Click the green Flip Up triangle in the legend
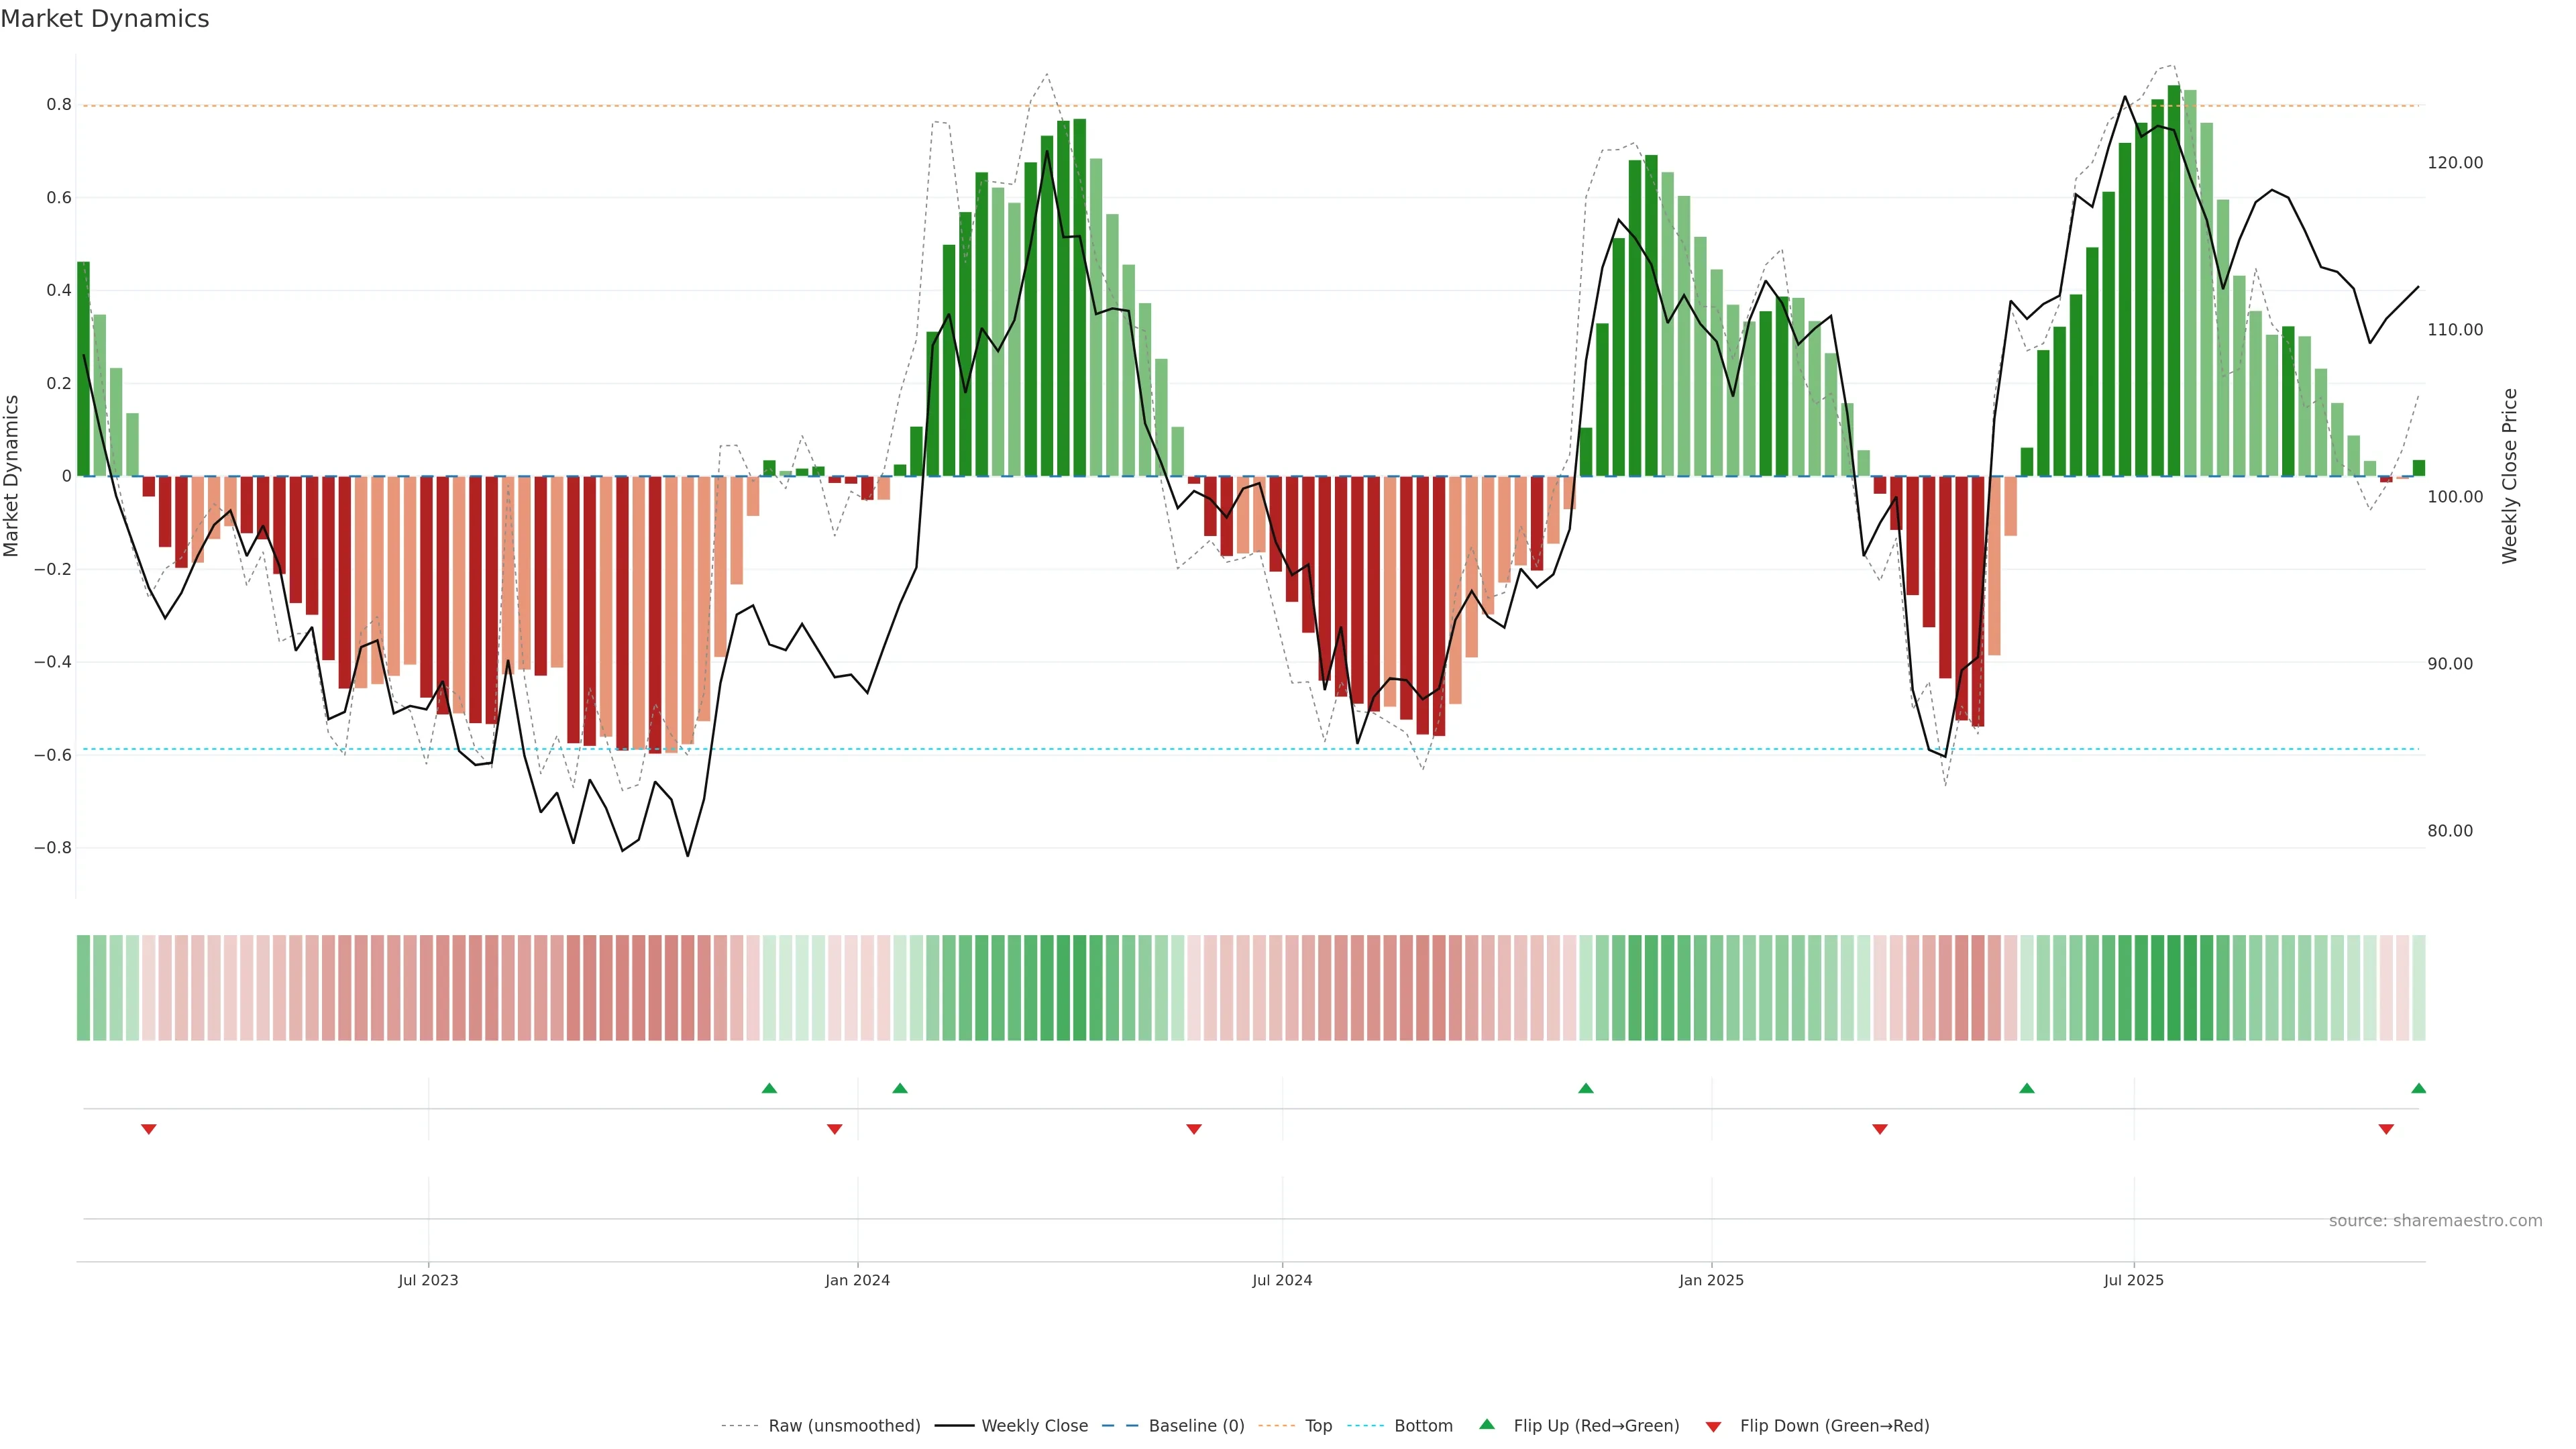The height and width of the screenshot is (1449, 2576). pyautogui.click(x=1487, y=1424)
